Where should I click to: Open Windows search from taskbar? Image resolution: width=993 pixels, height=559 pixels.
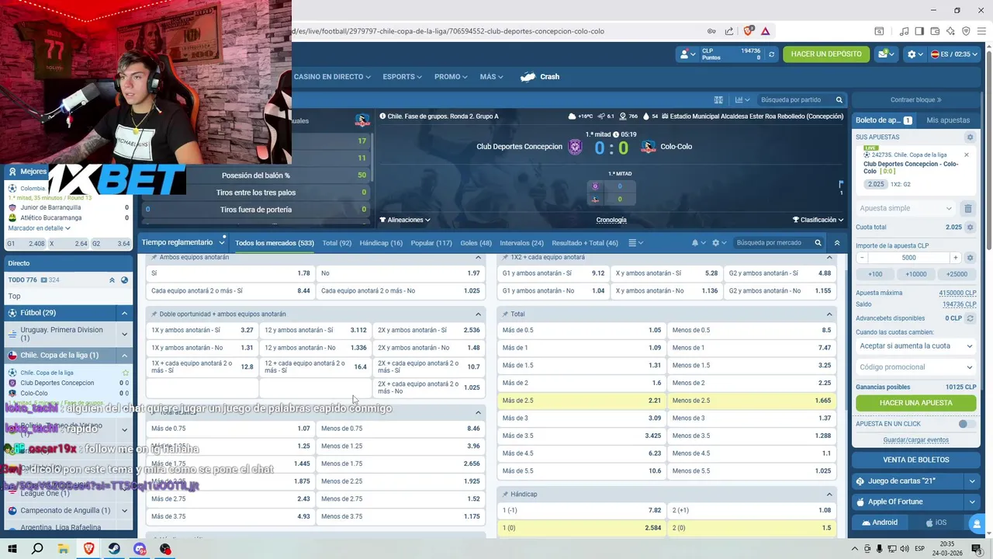tap(37, 549)
